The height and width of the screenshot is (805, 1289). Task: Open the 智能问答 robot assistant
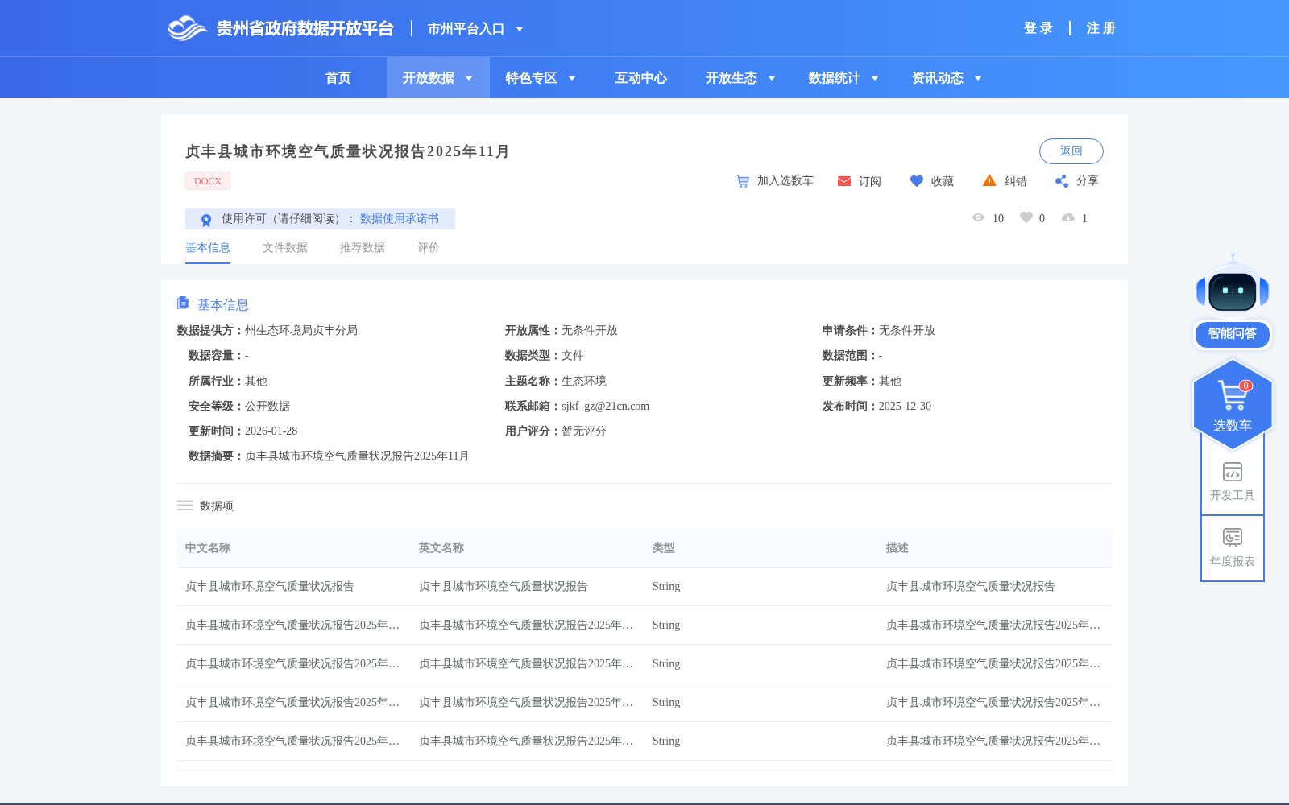pyautogui.click(x=1233, y=302)
